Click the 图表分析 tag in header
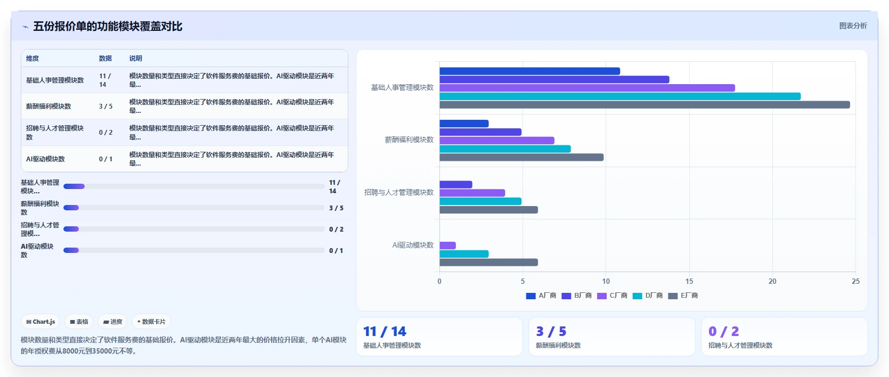Screen dimensions: 889x377 pos(853,26)
